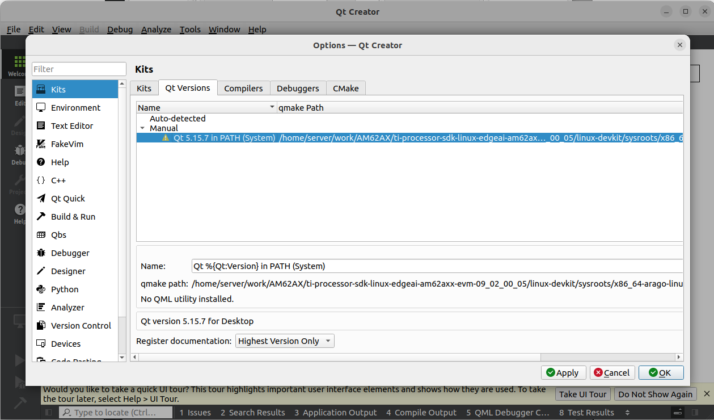The width and height of the screenshot is (714, 420).
Task: Click category list scroll down arrow
Action: coord(122,358)
